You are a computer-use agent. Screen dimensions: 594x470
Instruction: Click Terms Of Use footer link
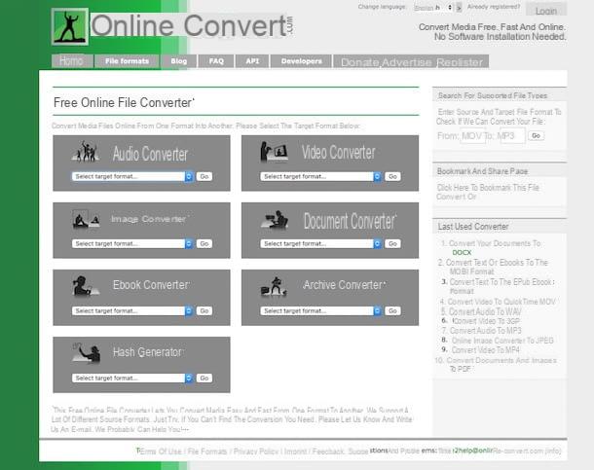coord(159,452)
